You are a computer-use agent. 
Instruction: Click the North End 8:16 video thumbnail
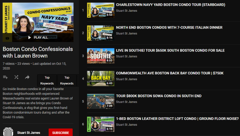coord(101,33)
